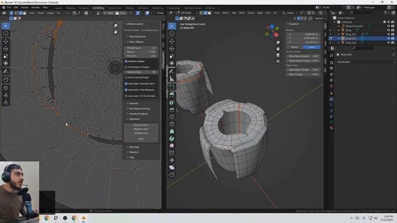Expand the Advanced Options section
This screenshot has height=223, width=397.
(x=138, y=114)
